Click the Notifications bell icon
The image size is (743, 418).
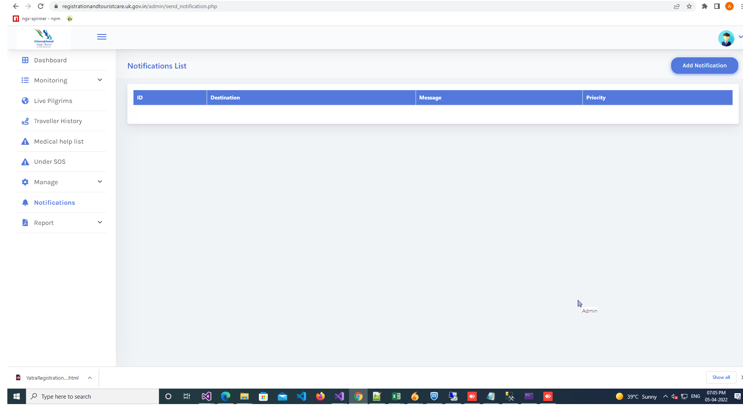point(25,202)
